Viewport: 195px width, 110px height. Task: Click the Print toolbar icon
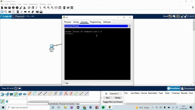click(x=13, y=8)
